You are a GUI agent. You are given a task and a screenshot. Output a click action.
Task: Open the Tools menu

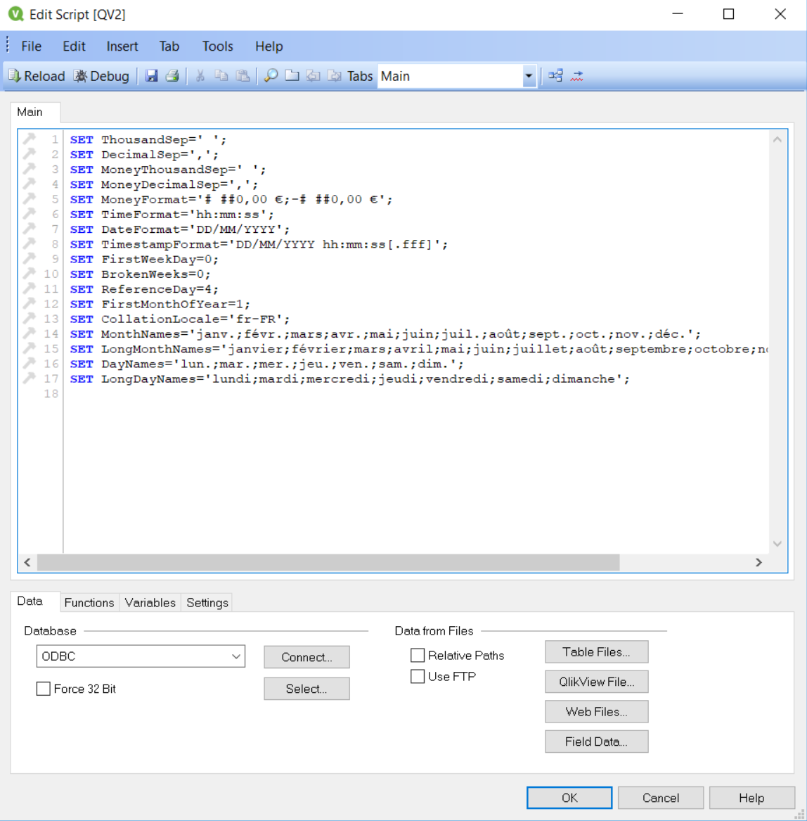[x=218, y=46]
